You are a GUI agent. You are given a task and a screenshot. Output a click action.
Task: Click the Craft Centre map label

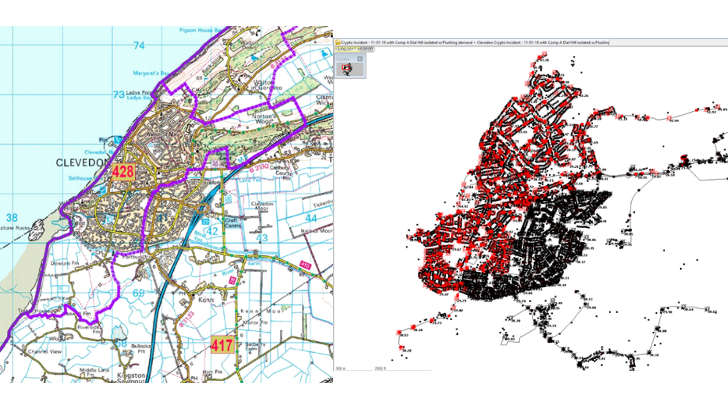click(x=233, y=223)
